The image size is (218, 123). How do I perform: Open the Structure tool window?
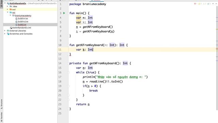click(1, 104)
